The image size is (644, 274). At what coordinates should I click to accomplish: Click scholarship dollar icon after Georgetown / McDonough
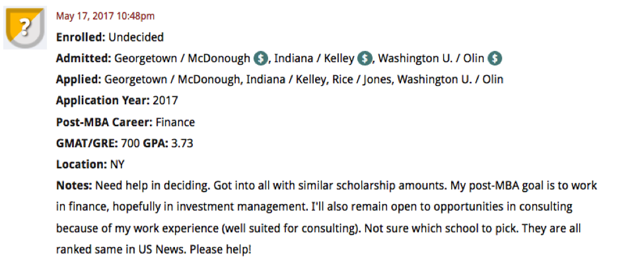(x=260, y=59)
